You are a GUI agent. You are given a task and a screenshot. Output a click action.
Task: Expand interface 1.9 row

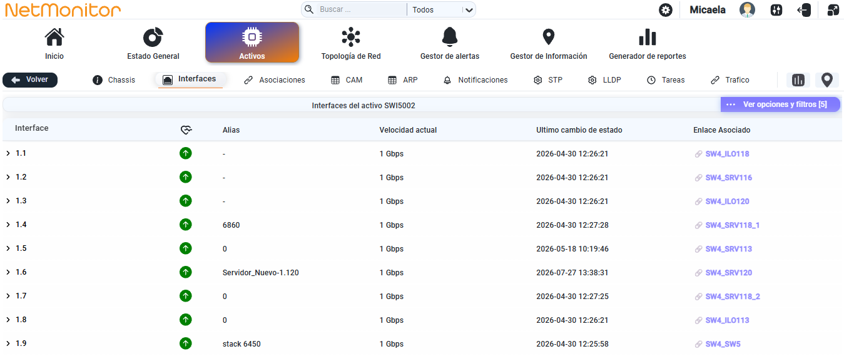click(x=8, y=343)
